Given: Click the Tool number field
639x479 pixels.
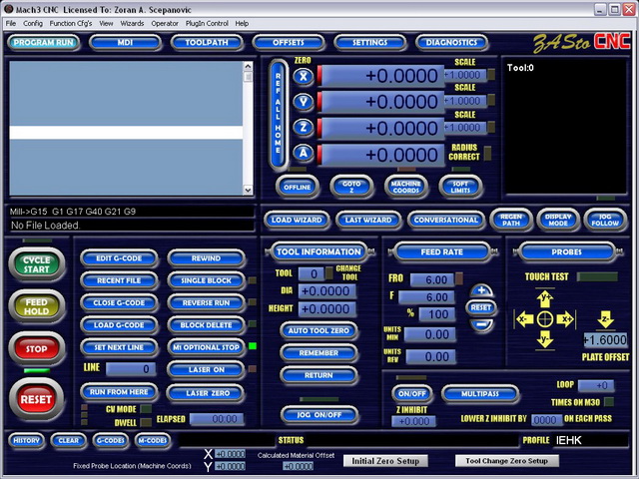Looking at the screenshot, I should pos(312,273).
